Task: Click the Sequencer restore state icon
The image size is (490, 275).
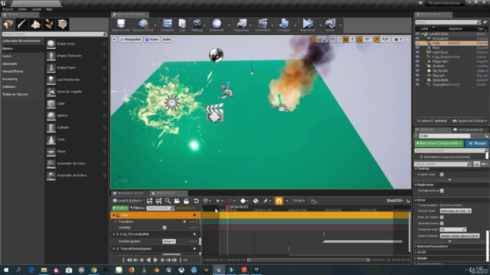Action: [x=196, y=201]
